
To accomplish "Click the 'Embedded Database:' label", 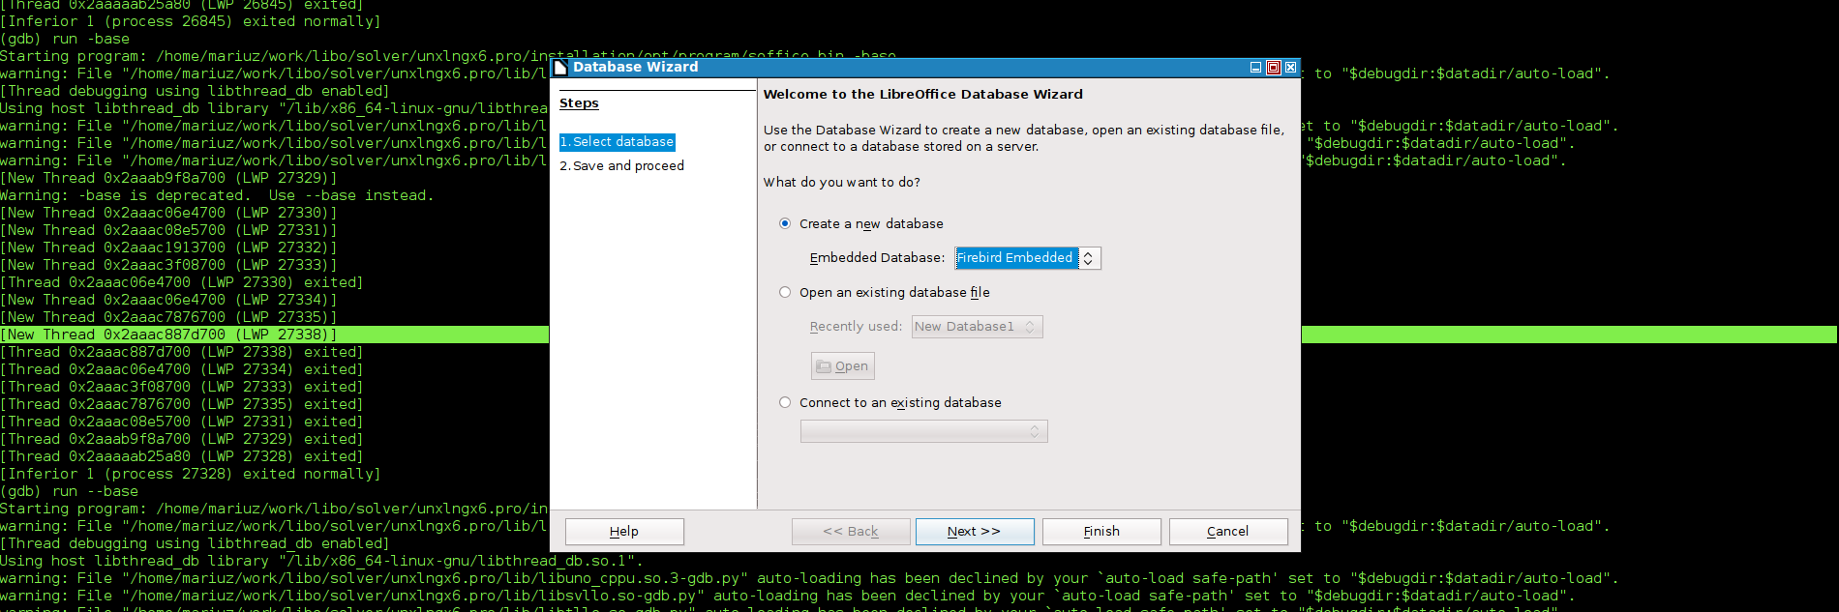I will click(x=877, y=258).
